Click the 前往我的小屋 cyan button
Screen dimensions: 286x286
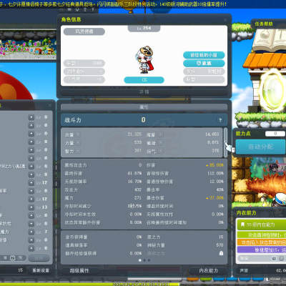tap(204, 55)
